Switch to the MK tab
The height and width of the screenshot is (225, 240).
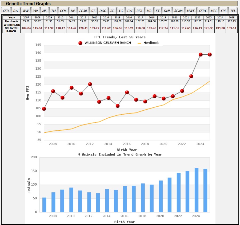pos(44,11)
